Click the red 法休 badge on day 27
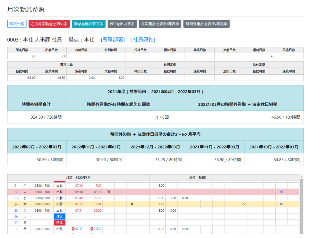The width and height of the screenshot is (309, 238). (x=60, y=223)
